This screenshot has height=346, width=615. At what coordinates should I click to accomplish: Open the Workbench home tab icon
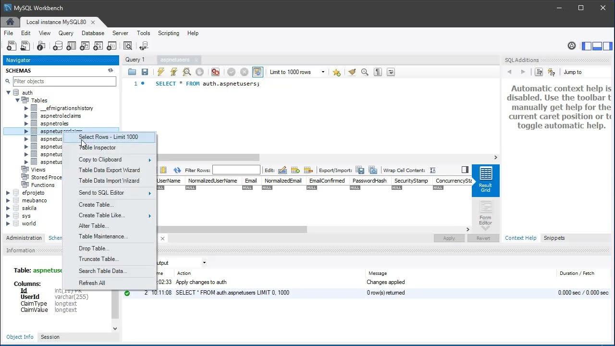(x=10, y=22)
